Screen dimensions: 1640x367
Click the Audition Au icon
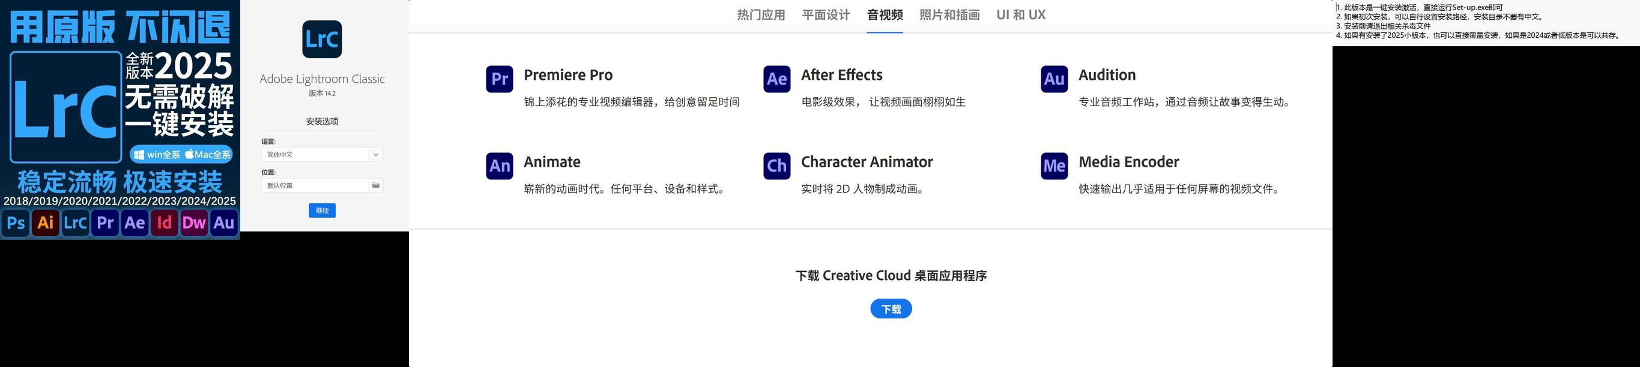(x=1055, y=79)
